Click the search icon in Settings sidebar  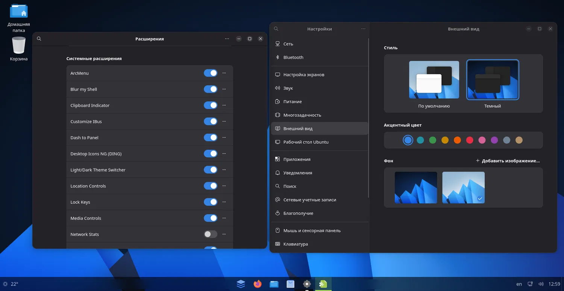point(276,29)
